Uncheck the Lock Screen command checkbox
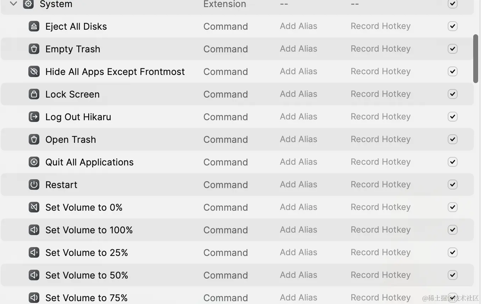 click(452, 94)
